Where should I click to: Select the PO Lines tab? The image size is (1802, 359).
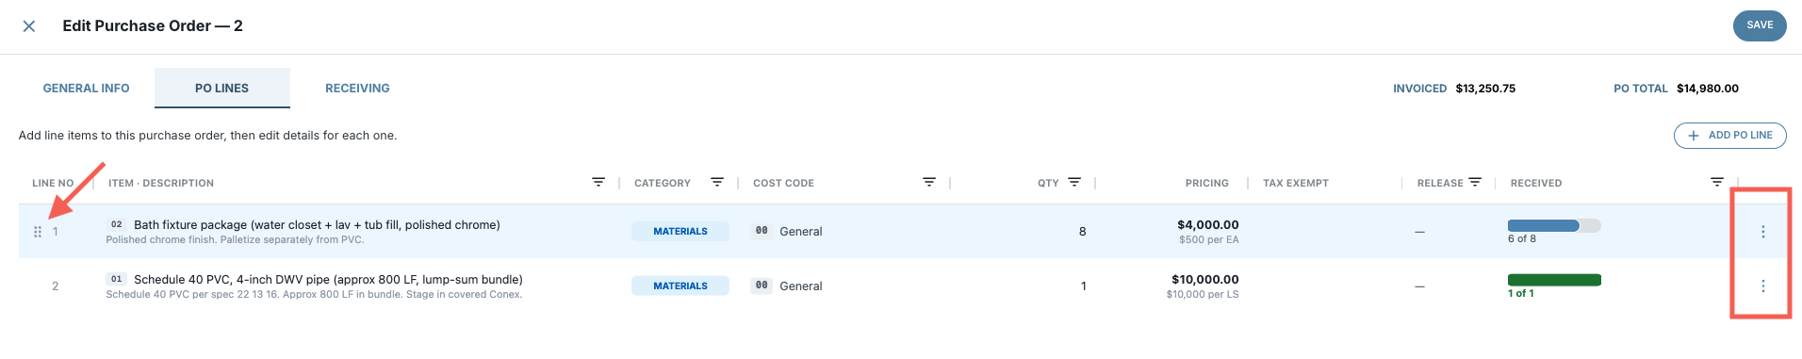pos(222,89)
